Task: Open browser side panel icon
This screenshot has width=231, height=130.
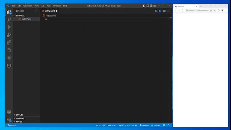Action: [219, 10]
